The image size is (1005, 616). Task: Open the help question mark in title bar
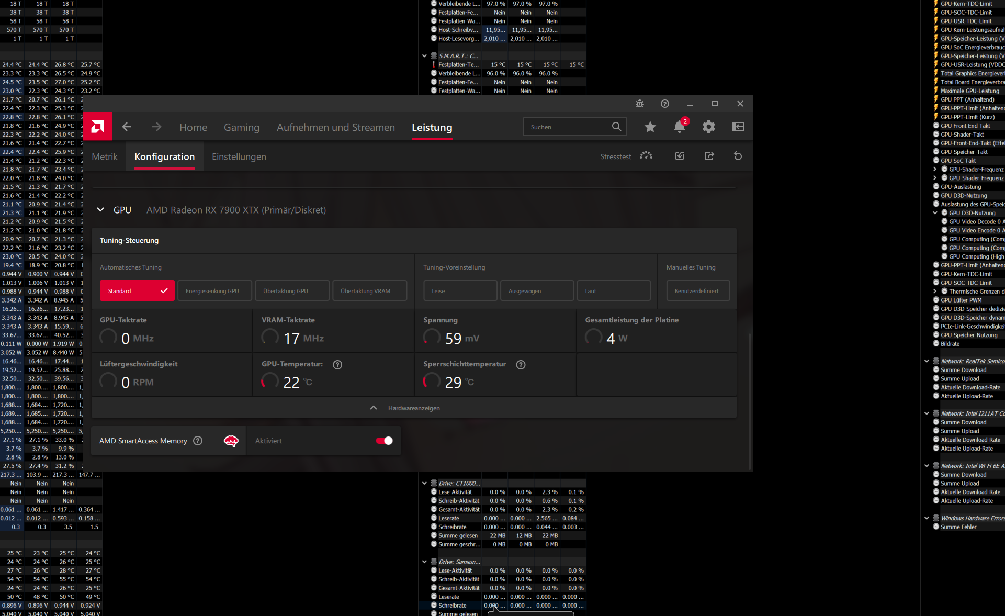coord(665,104)
